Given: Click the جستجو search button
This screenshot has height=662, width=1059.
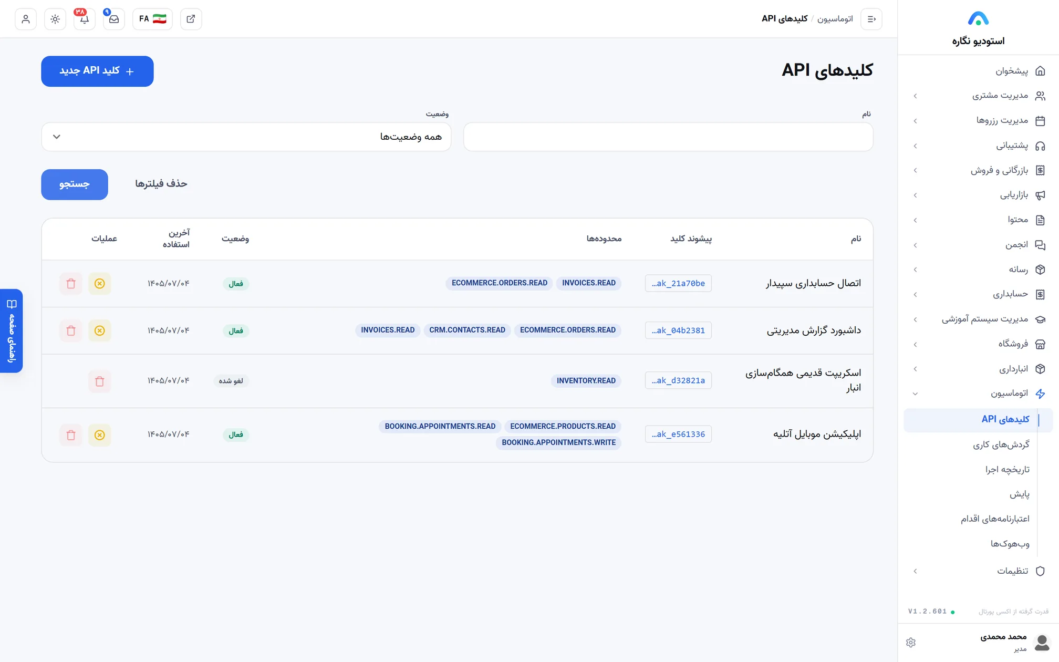Looking at the screenshot, I should tap(75, 184).
